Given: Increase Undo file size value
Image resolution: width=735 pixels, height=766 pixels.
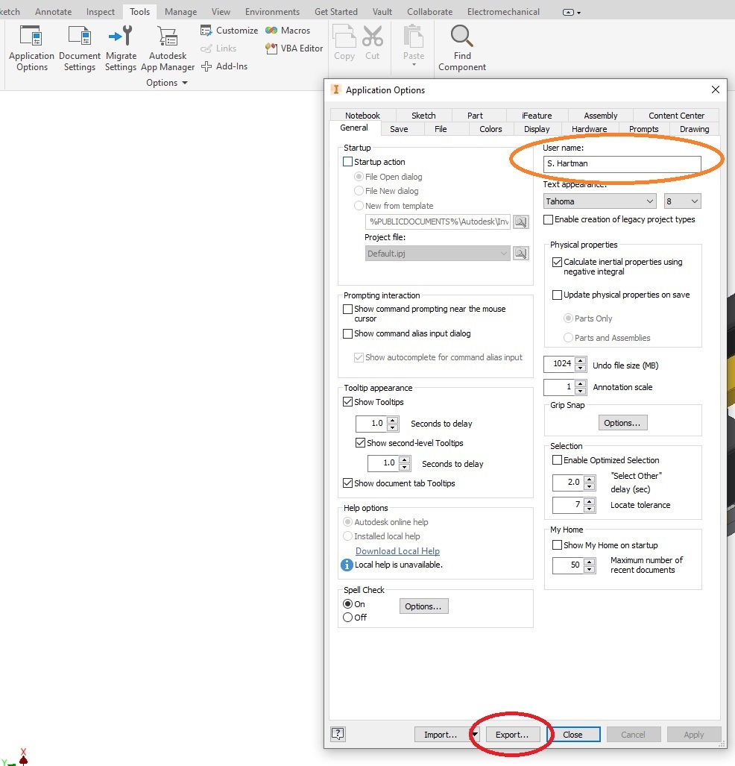Looking at the screenshot, I should click(580, 361).
